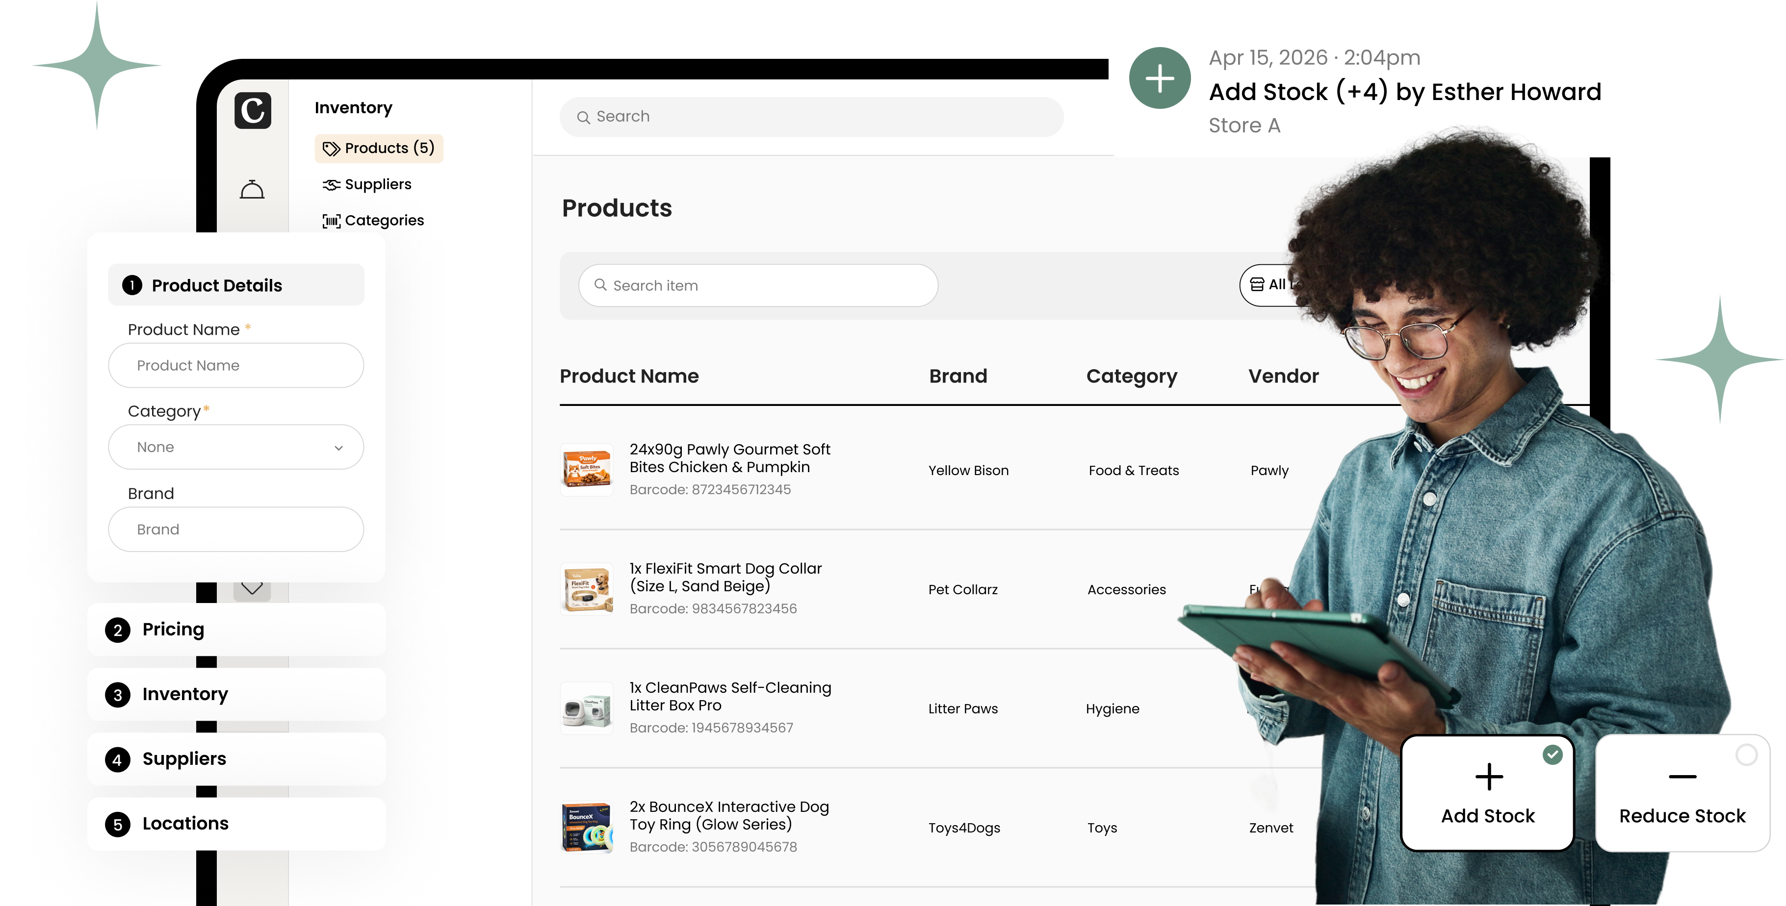The height and width of the screenshot is (906, 1786).
Task: Click '24x90g Pawly Gourmet Soft Bites' product name
Action: (729, 458)
